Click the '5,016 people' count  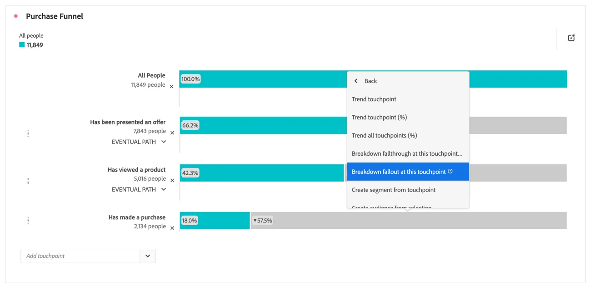[x=150, y=179]
